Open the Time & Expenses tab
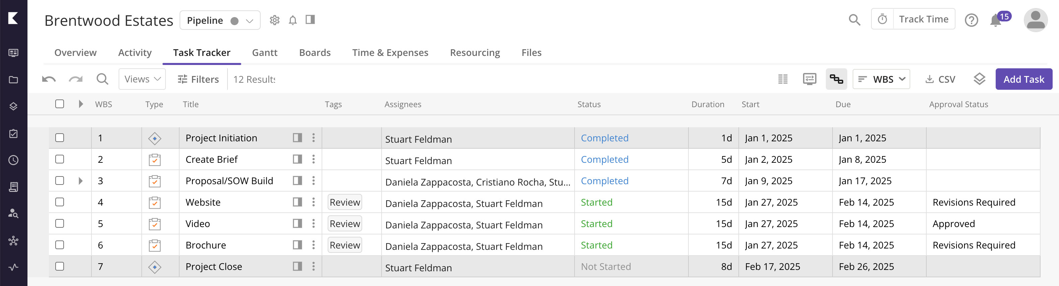1059x286 pixels. [390, 53]
